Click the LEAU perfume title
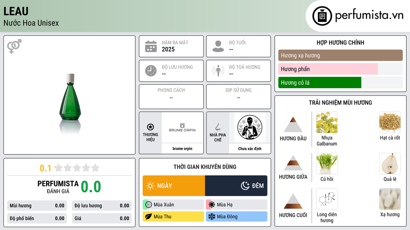Image resolution: width=410 pixels, height=230 pixels. pyautogui.click(x=16, y=11)
